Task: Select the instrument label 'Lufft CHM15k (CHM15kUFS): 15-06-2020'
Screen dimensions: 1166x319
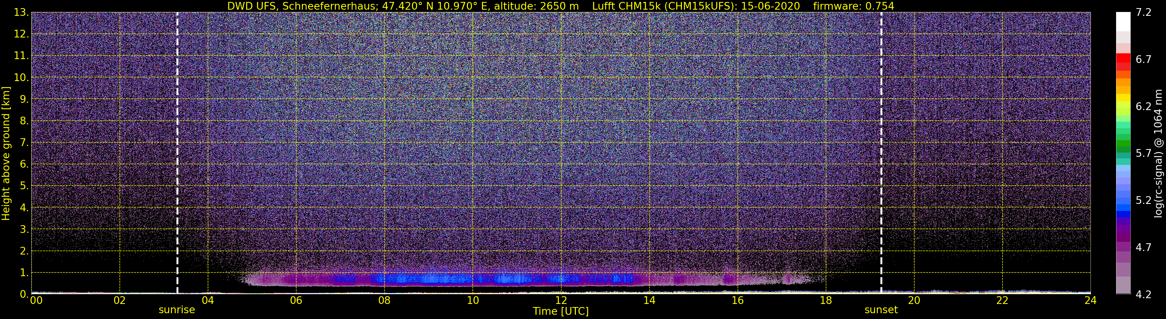Action: point(696,6)
